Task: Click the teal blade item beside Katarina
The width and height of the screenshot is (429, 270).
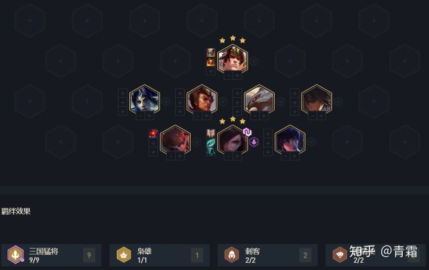Action: pyautogui.click(x=211, y=143)
